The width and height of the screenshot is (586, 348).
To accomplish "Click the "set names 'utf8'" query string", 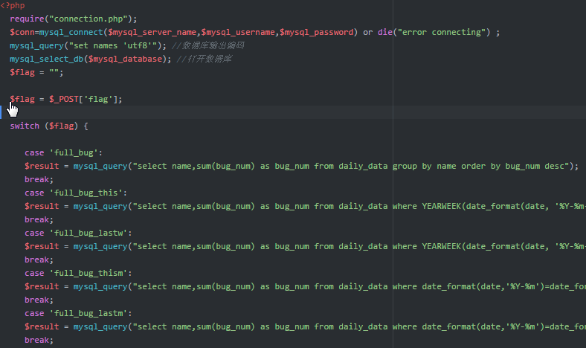I will (113, 45).
